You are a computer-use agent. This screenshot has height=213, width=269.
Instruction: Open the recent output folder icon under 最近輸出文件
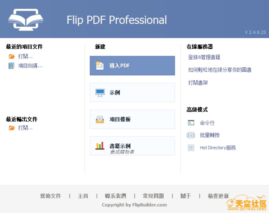coord(10,128)
